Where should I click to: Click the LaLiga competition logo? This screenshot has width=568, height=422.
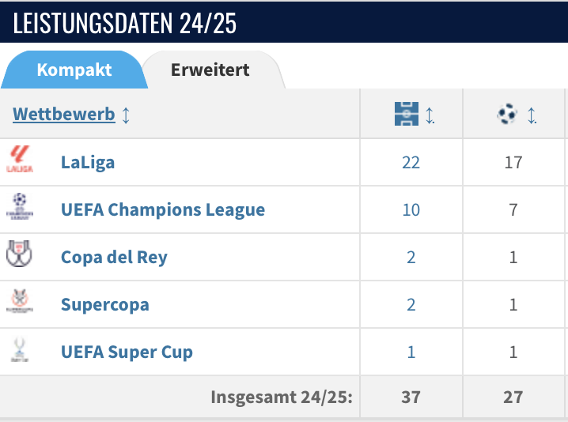[x=20, y=159]
